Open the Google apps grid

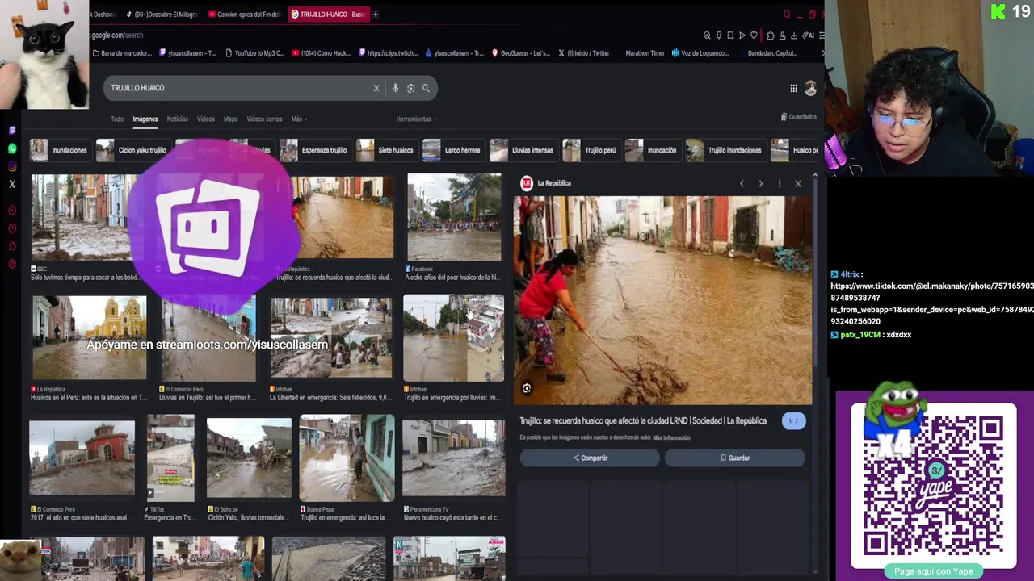pos(793,89)
